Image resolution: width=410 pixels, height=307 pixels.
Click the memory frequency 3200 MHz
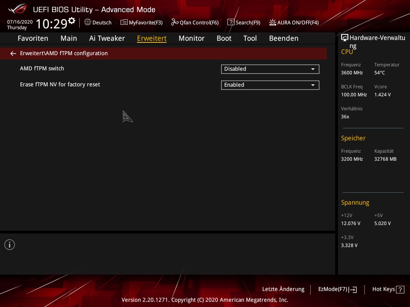352,159
